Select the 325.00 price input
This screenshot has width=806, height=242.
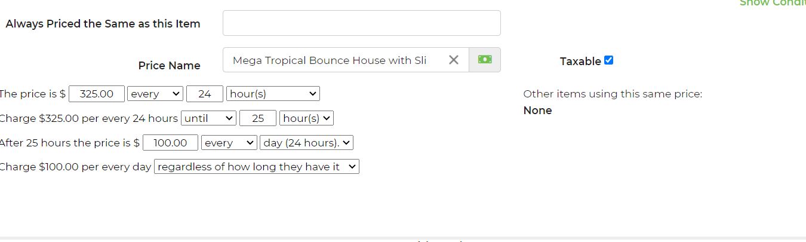(x=97, y=94)
